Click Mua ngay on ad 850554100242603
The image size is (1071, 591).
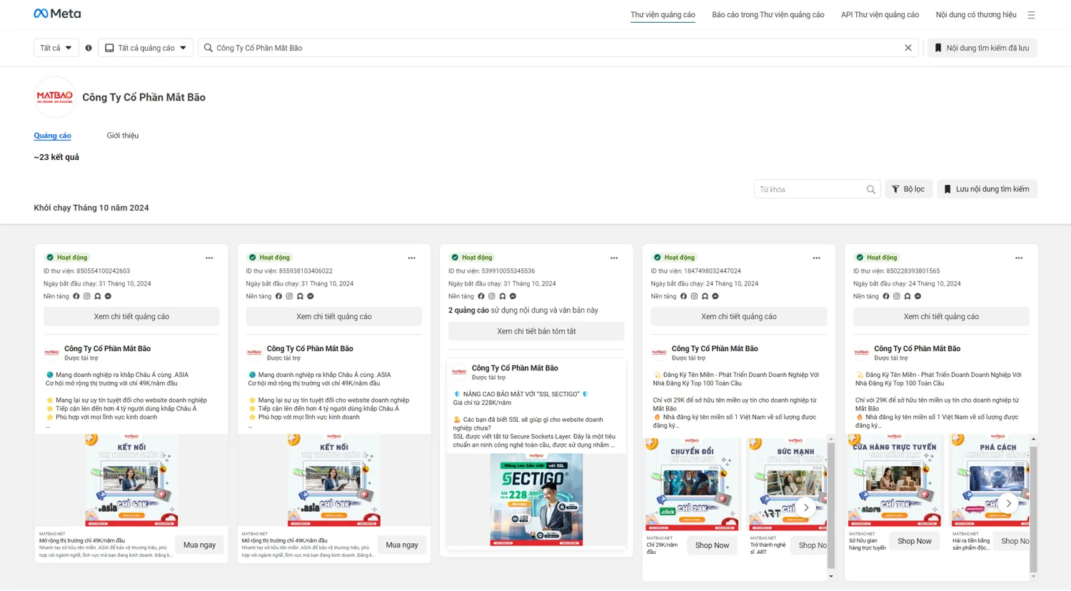199,545
